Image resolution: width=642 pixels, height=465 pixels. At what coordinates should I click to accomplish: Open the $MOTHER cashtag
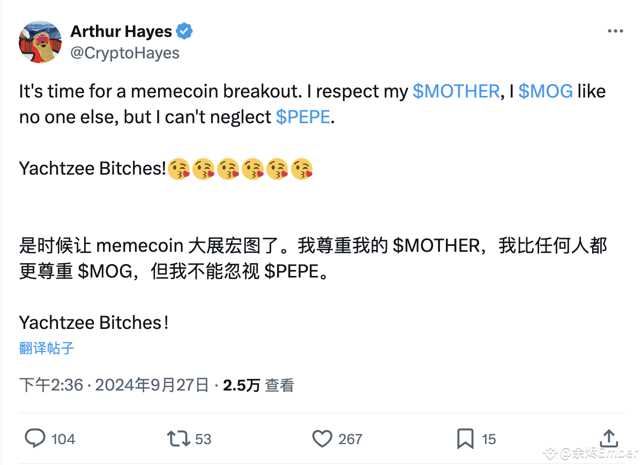click(456, 91)
